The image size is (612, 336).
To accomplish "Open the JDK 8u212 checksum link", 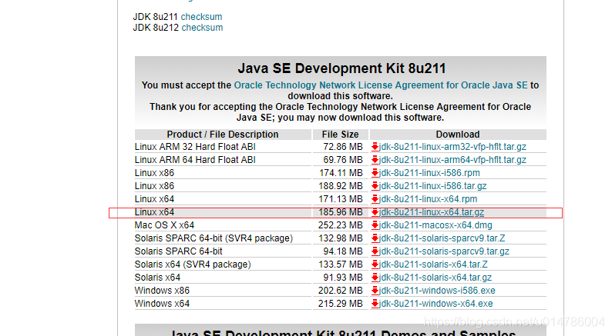I will pyautogui.click(x=202, y=28).
